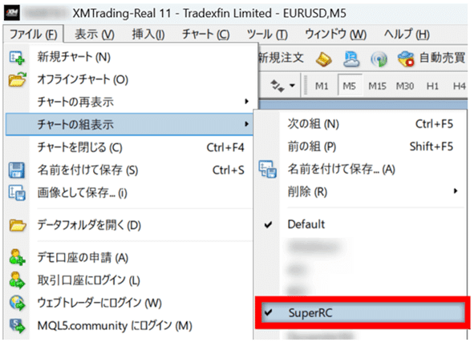Open the ウィンドウ (W) menu
This screenshot has height=342, width=474.
[x=335, y=34]
